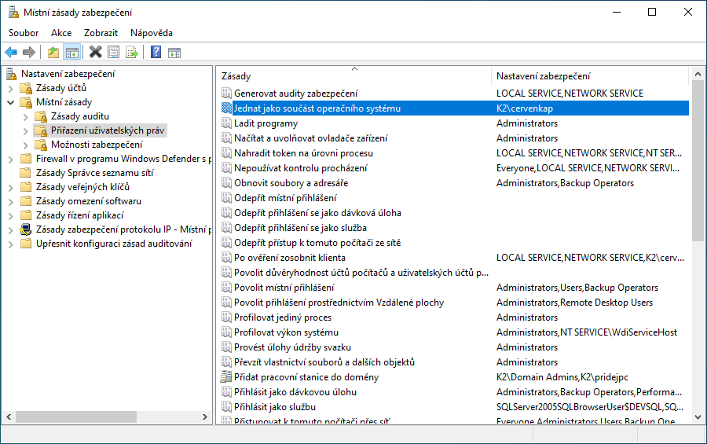The width and height of the screenshot is (707, 444).
Task: Click the gray Forward arrow in toolbar
Action: (x=29, y=53)
